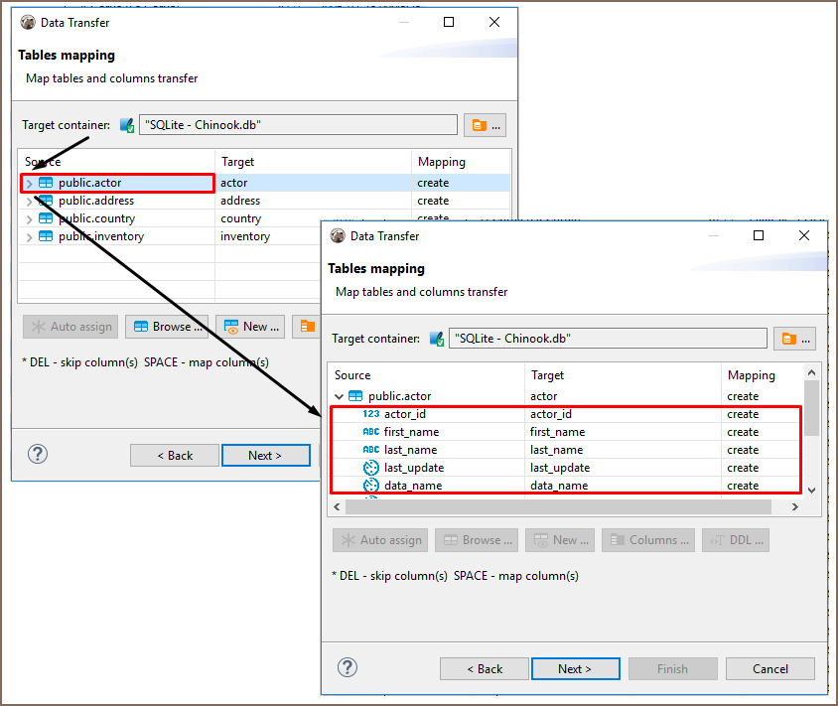Image resolution: width=838 pixels, height=706 pixels.
Task: Click the public.country table icon
Action: (46, 218)
